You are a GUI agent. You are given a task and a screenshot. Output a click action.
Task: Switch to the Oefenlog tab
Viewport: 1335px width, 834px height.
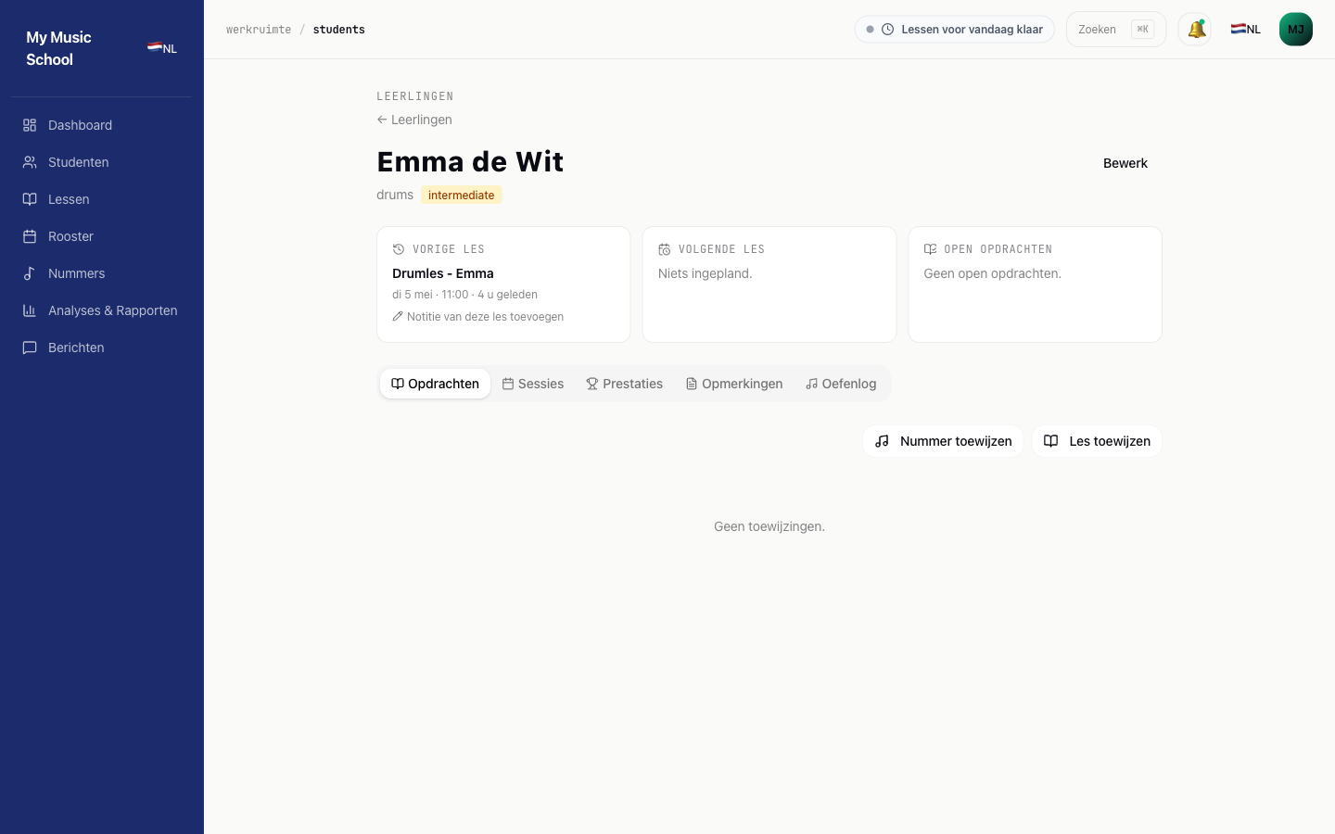click(841, 384)
